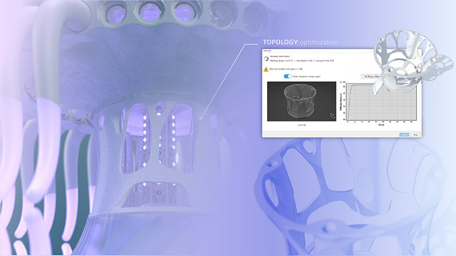The width and height of the screenshot is (456, 256).
Task: Click the 'Running optimization' status text
Action: pyautogui.click(x=283, y=56)
